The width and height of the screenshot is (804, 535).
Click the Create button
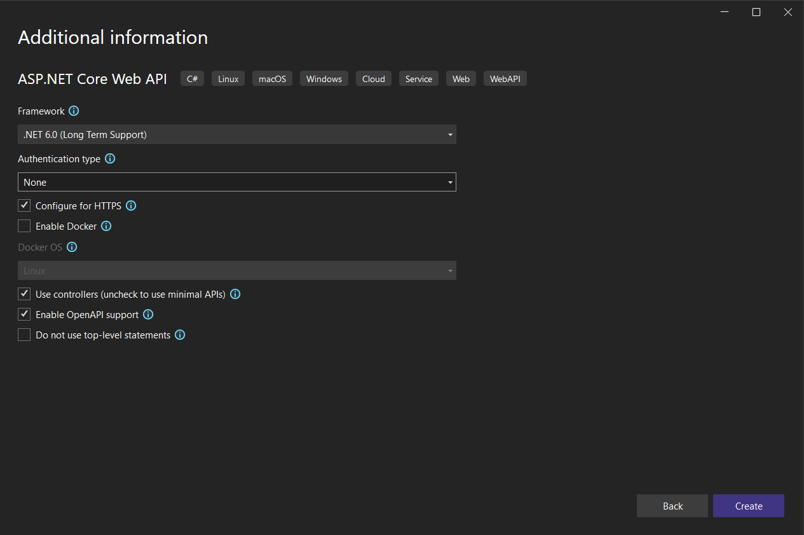pyautogui.click(x=748, y=506)
